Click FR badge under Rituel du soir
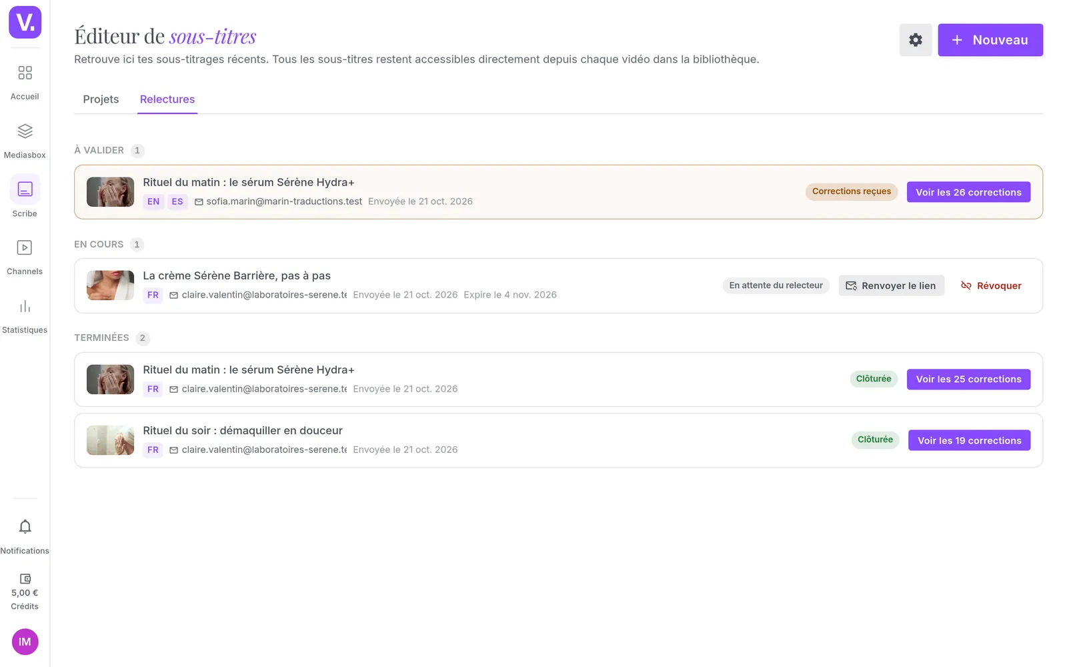The width and height of the screenshot is (1067, 667). [153, 450]
